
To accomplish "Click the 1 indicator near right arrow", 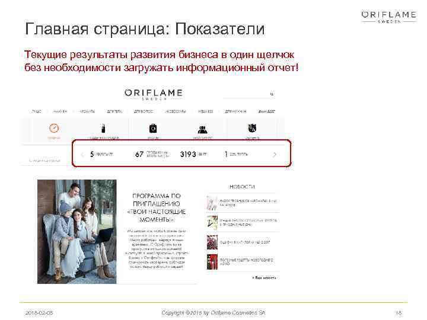I will pyautogui.click(x=236, y=154).
